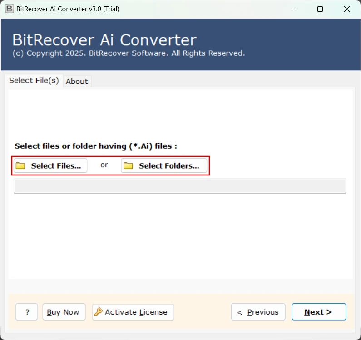This screenshot has width=361, height=340.
Task: Go back with the Previous button
Action: pyautogui.click(x=258, y=312)
